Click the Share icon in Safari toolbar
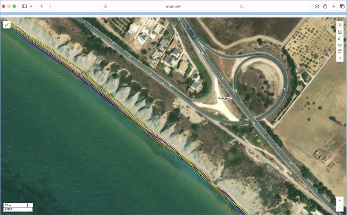 tap(325, 6)
